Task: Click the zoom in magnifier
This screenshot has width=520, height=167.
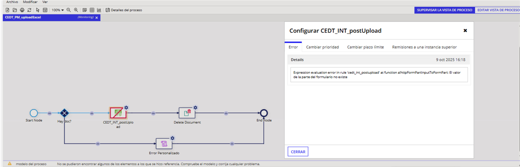Action: 76,10
